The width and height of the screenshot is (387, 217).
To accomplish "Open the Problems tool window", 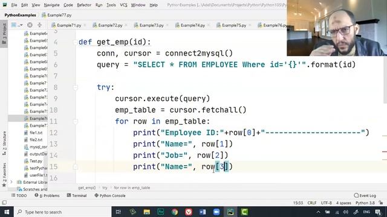I will coord(47,195).
